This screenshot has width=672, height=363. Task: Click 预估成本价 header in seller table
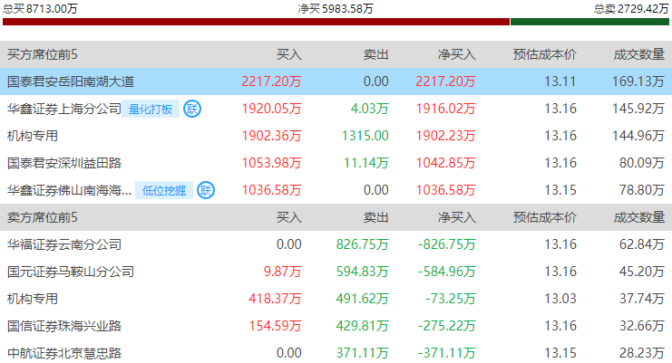tap(545, 217)
